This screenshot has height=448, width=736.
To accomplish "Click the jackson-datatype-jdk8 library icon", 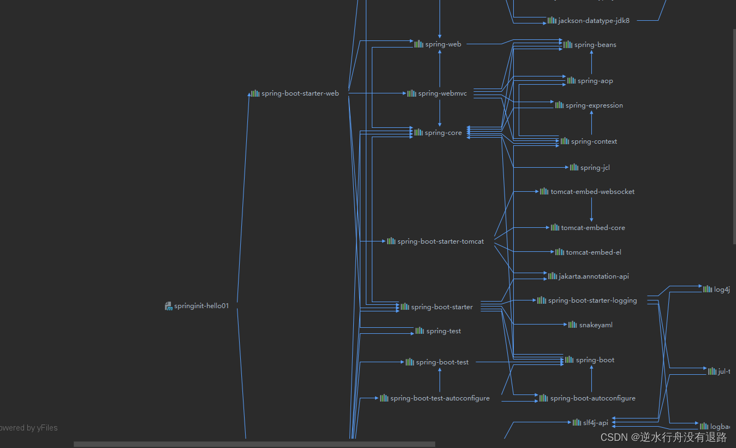I will [x=552, y=20].
